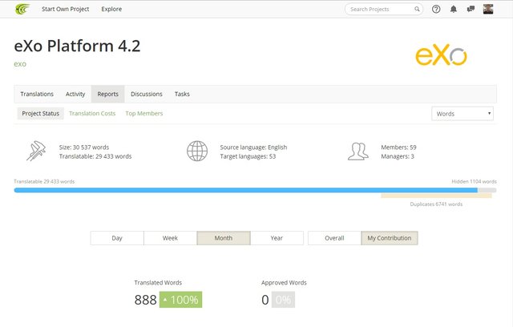Click the globe languages icon
Image resolution: width=513 pixels, height=327 pixels.
pyautogui.click(x=197, y=151)
